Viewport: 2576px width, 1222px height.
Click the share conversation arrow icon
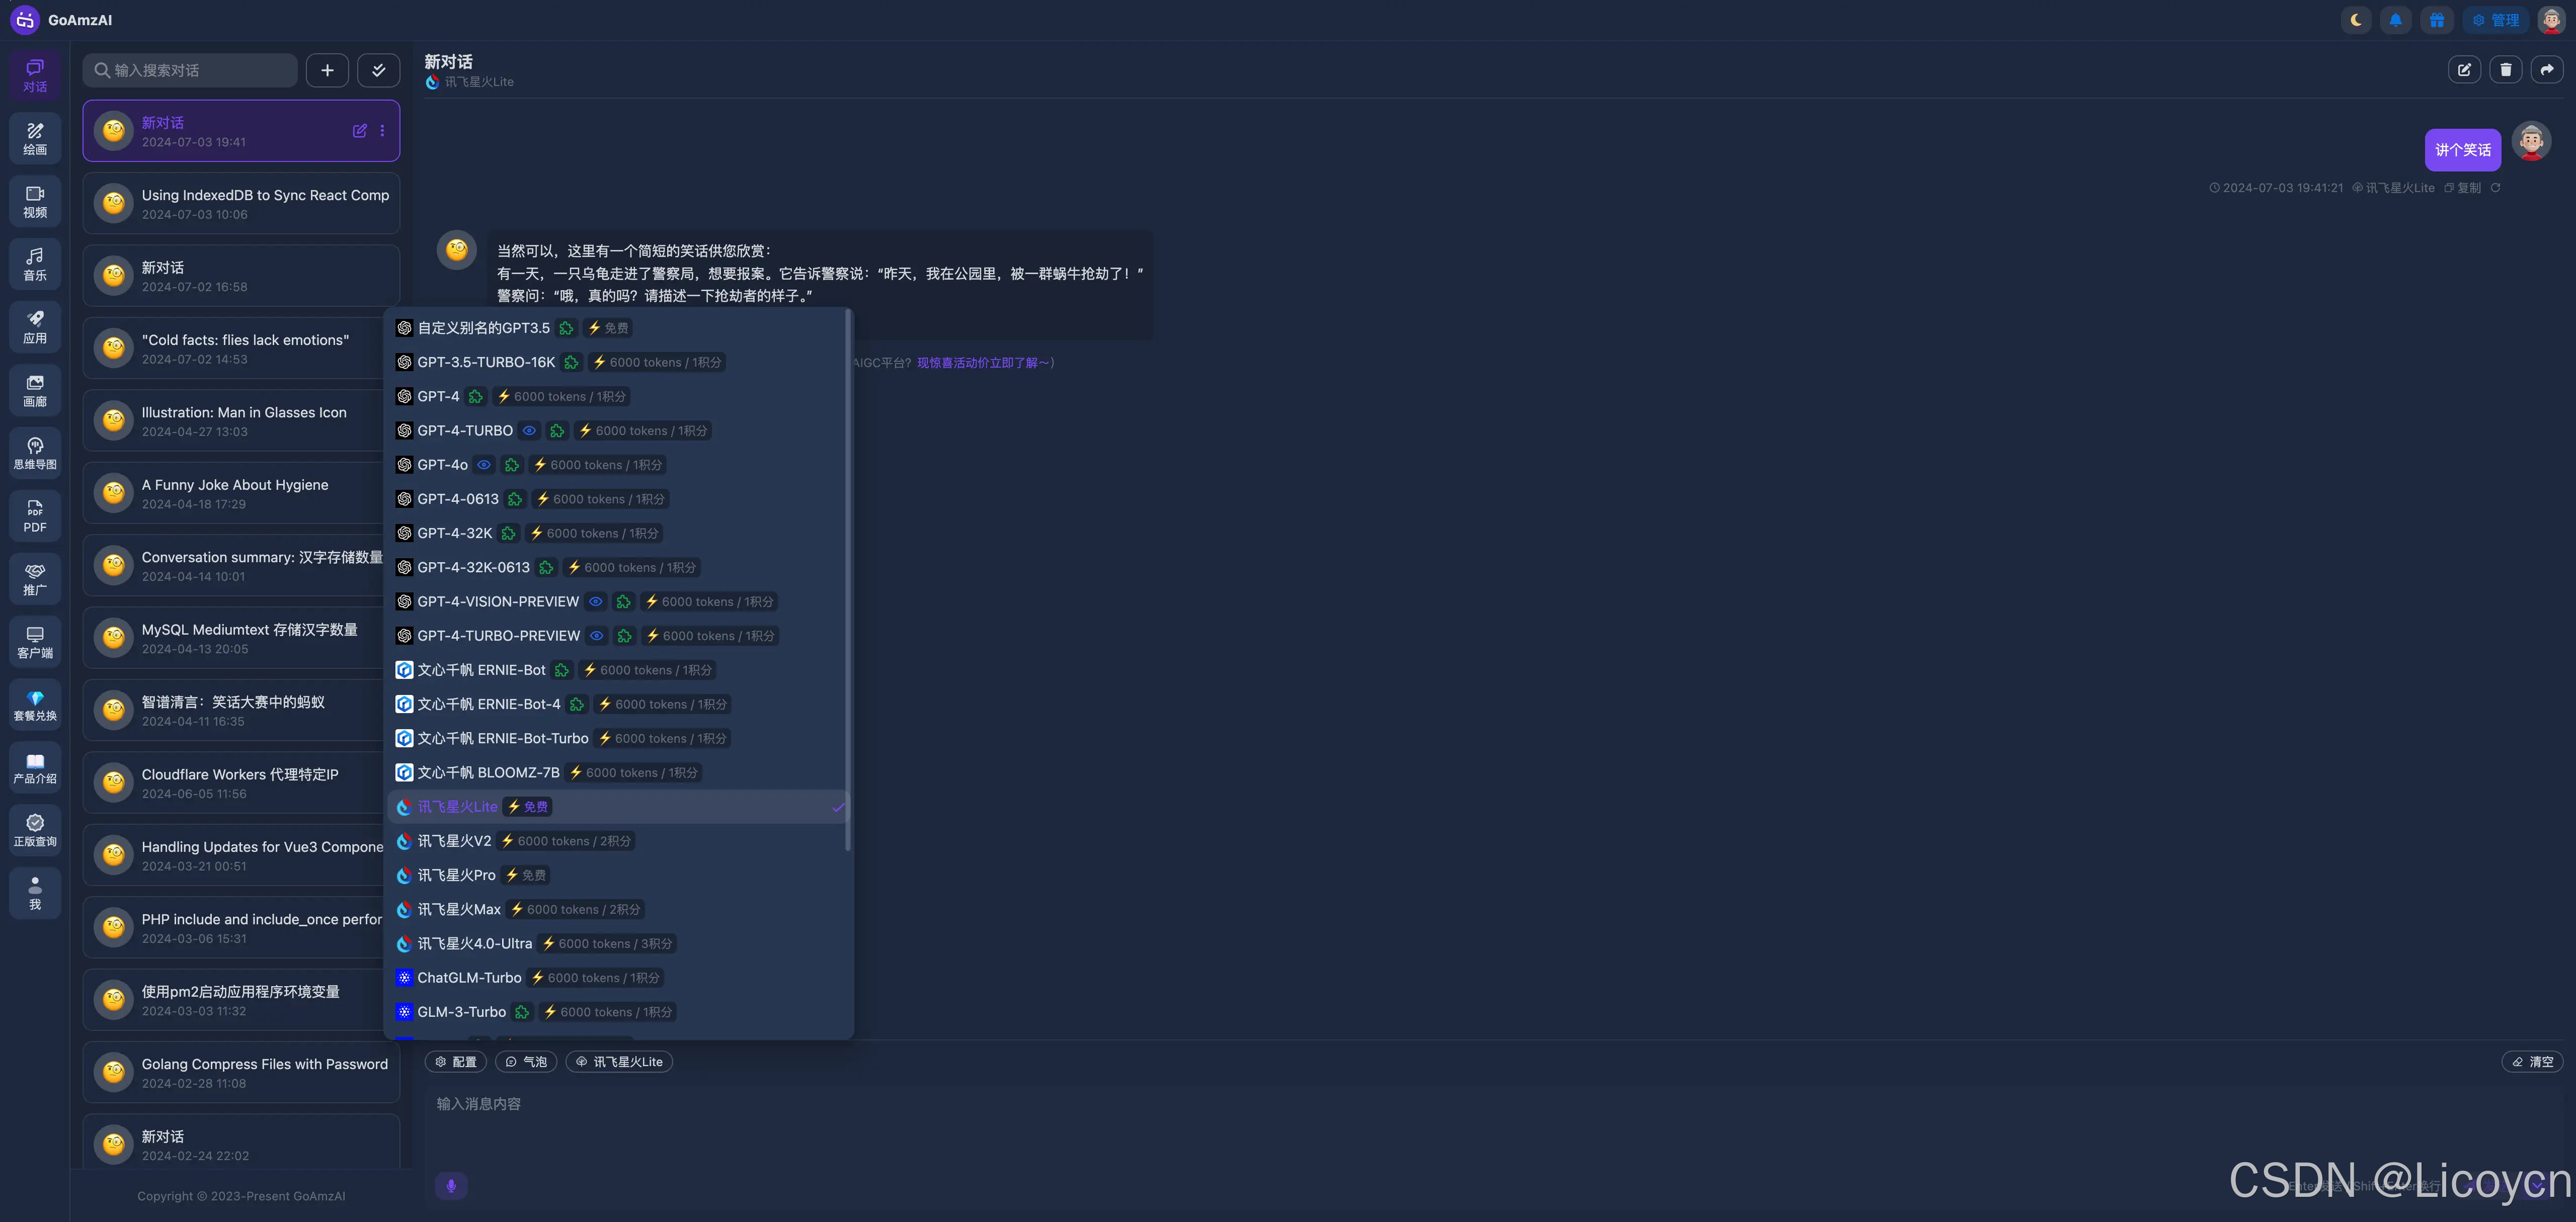[x=2546, y=70]
